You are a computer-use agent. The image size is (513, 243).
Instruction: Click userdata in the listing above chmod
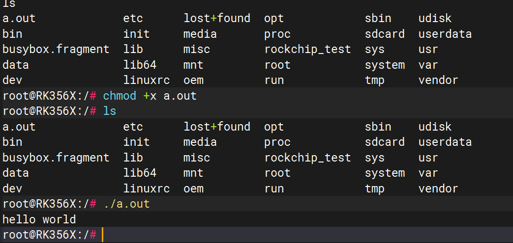click(x=445, y=34)
